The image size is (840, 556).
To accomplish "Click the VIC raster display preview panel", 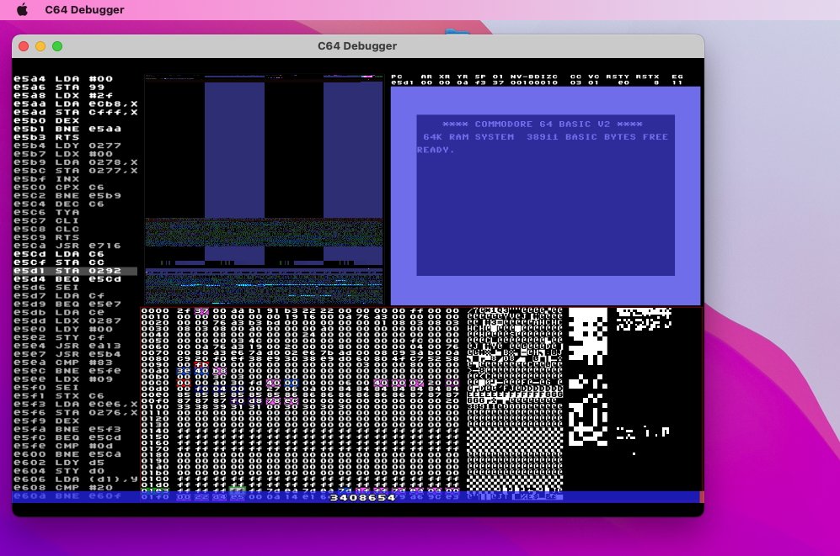I will (264, 190).
